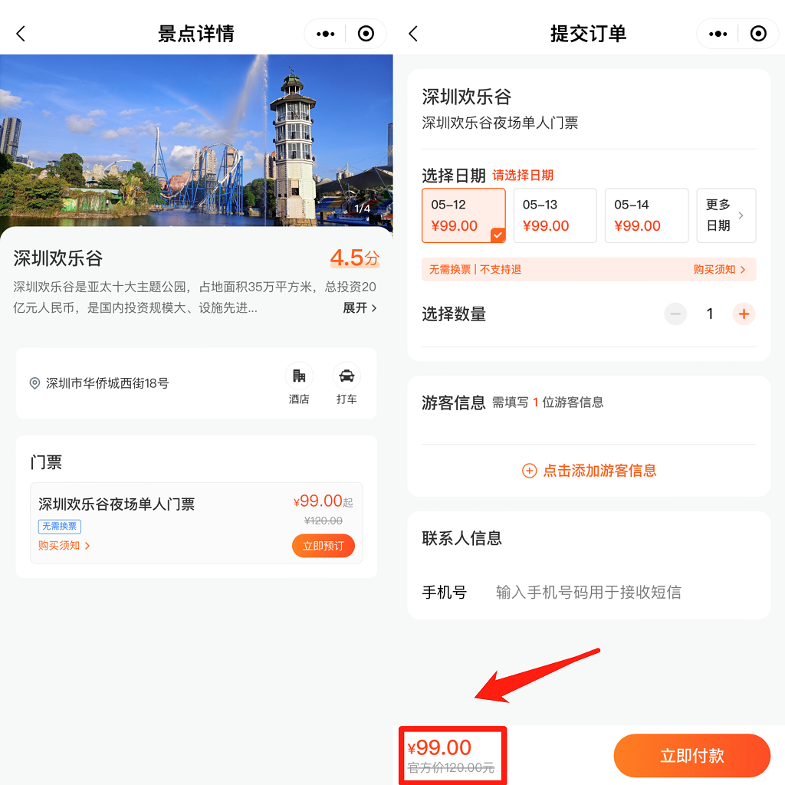Select the 05-12 date option

click(464, 215)
